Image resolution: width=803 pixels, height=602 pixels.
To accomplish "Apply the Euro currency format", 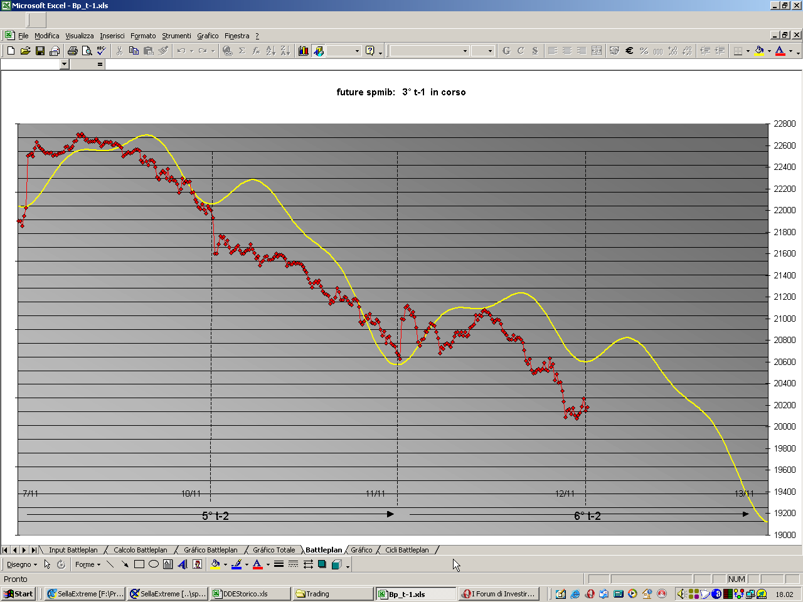I will [x=629, y=51].
